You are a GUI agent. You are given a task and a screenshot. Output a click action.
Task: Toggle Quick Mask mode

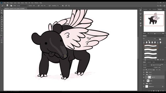tap(2, 40)
